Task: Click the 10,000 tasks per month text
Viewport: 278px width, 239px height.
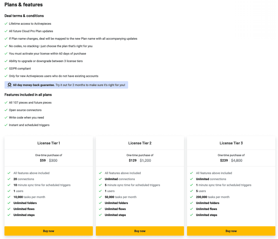Action: [x=29, y=197]
